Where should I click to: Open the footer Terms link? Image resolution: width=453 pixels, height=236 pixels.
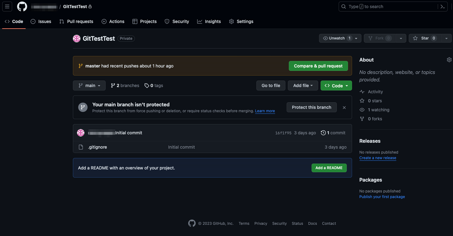point(244,224)
